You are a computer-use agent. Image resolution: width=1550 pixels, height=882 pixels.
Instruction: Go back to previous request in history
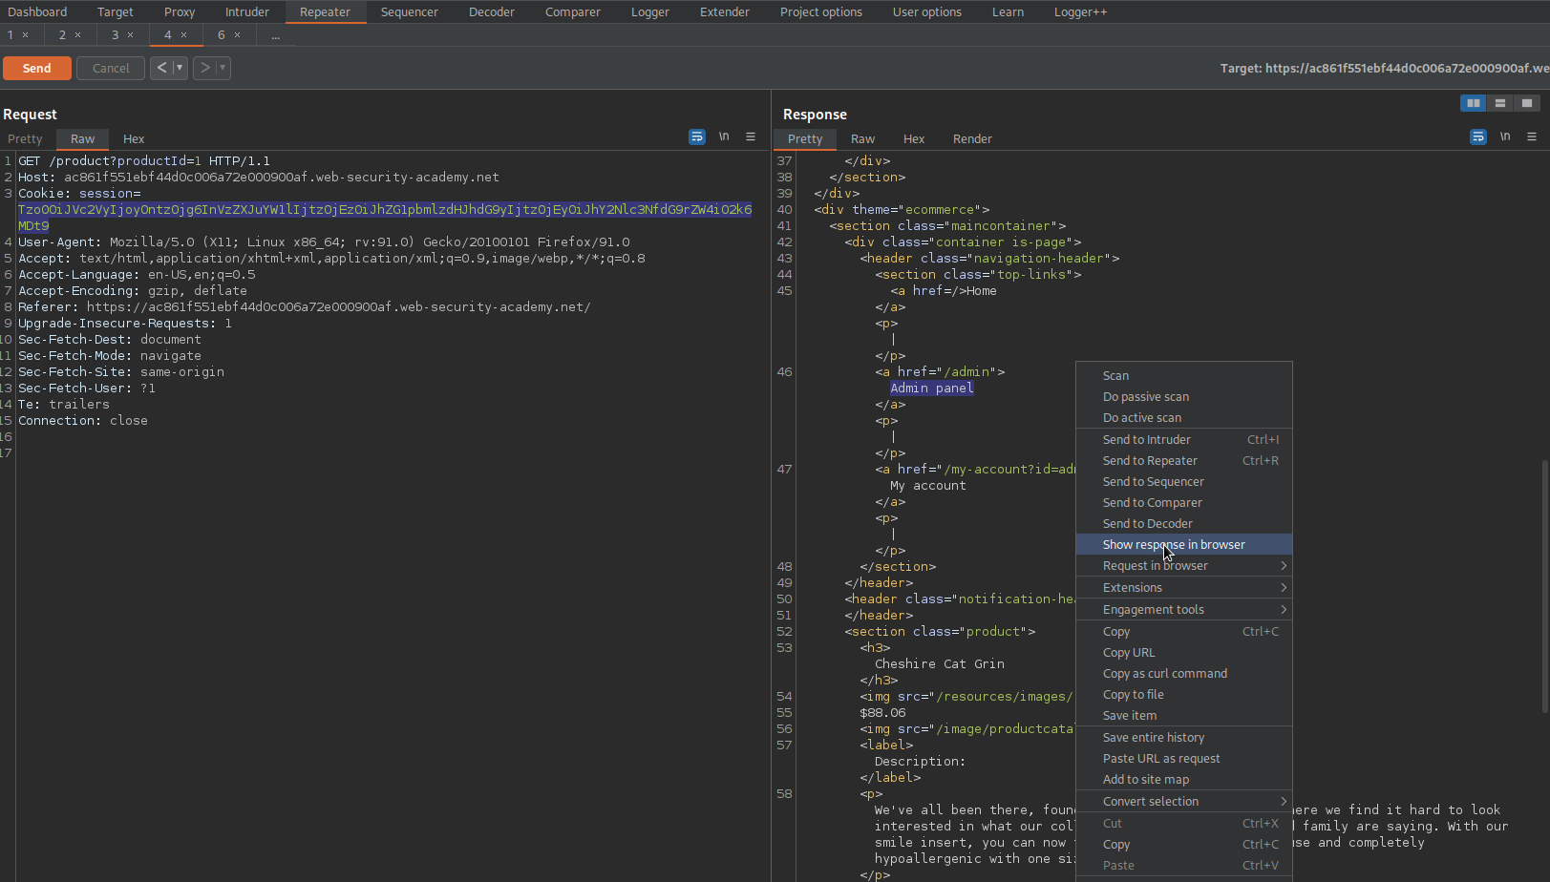[x=161, y=68]
